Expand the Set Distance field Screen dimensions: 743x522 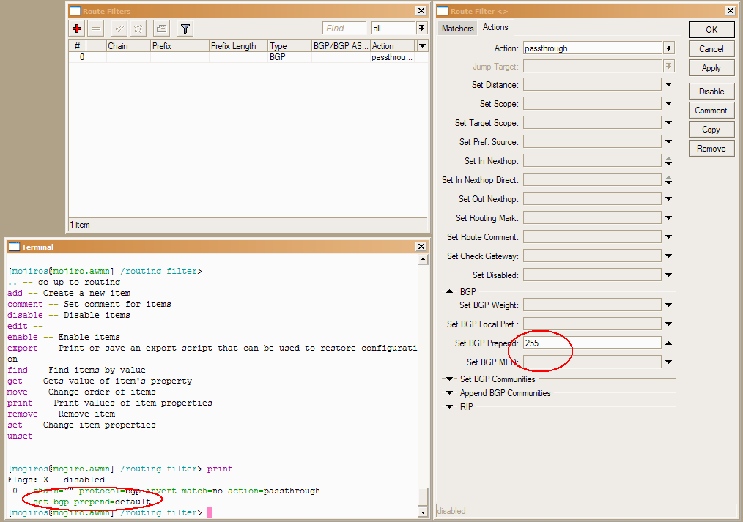(x=668, y=85)
